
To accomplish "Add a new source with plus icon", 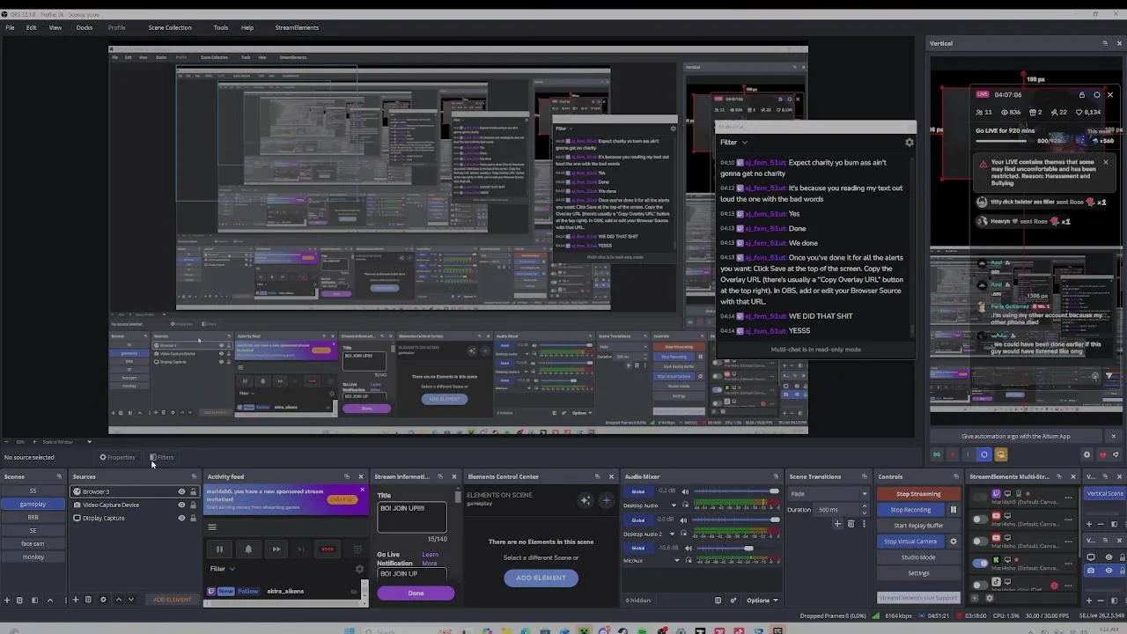I will coord(76,600).
